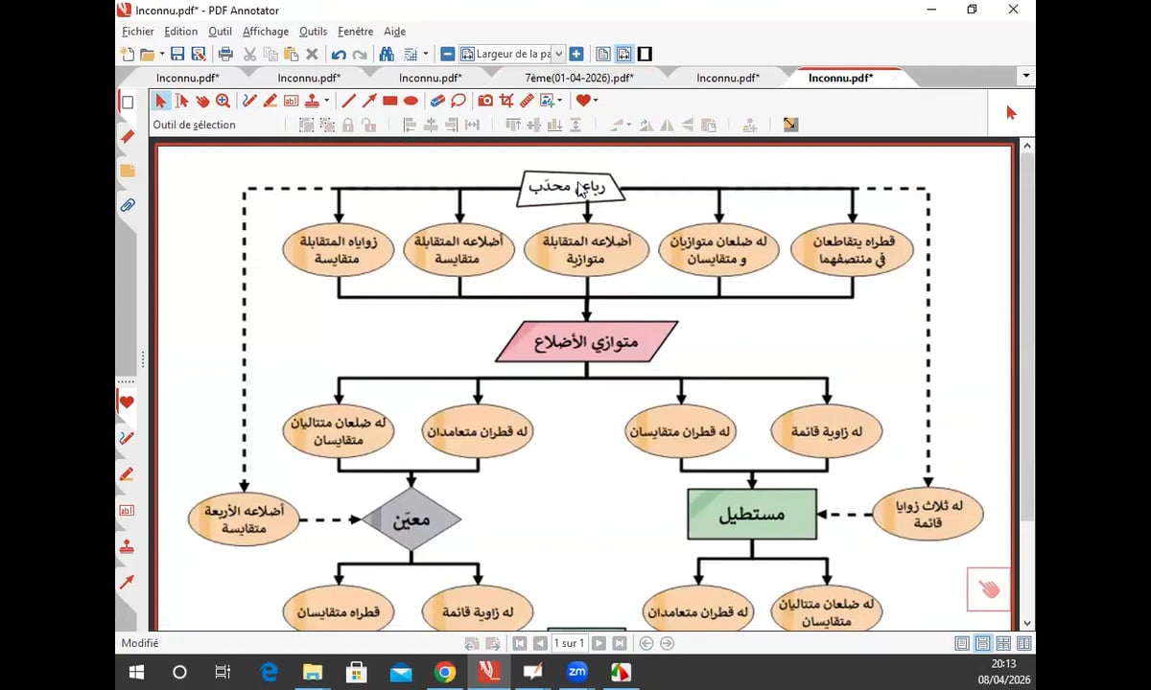This screenshot has height=690, width=1151.
Task: Expand the Open recent files arrow
Action: (x=161, y=55)
